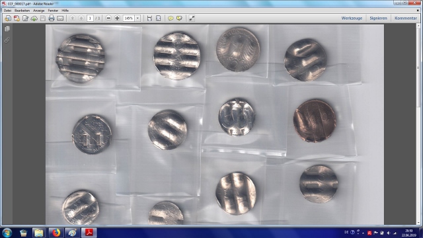Click the 145% zoom value field

pyautogui.click(x=129, y=19)
